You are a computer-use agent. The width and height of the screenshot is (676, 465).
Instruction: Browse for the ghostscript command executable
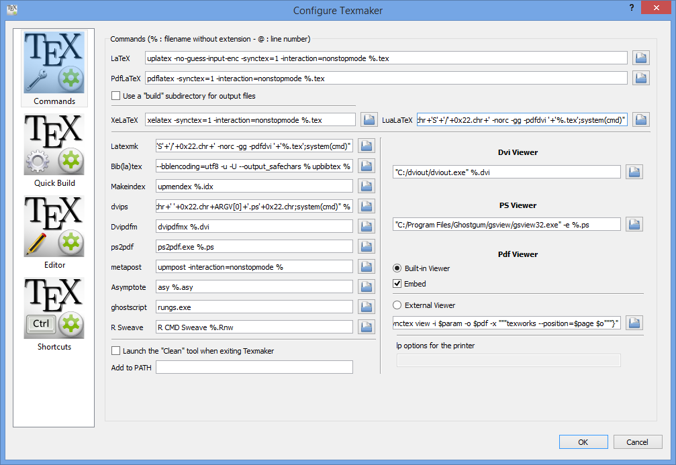367,307
